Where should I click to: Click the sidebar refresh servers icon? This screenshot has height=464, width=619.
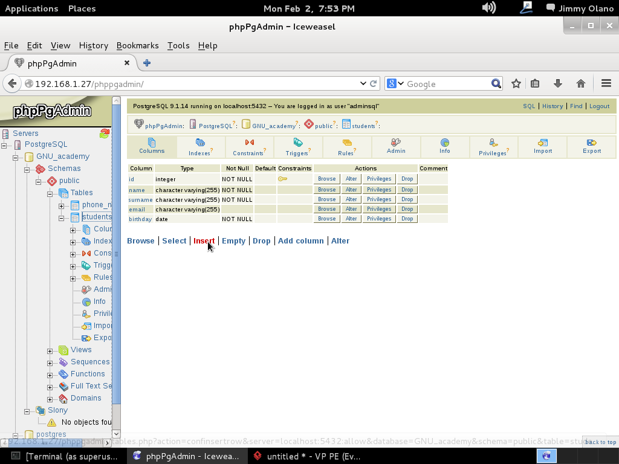tap(105, 134)
